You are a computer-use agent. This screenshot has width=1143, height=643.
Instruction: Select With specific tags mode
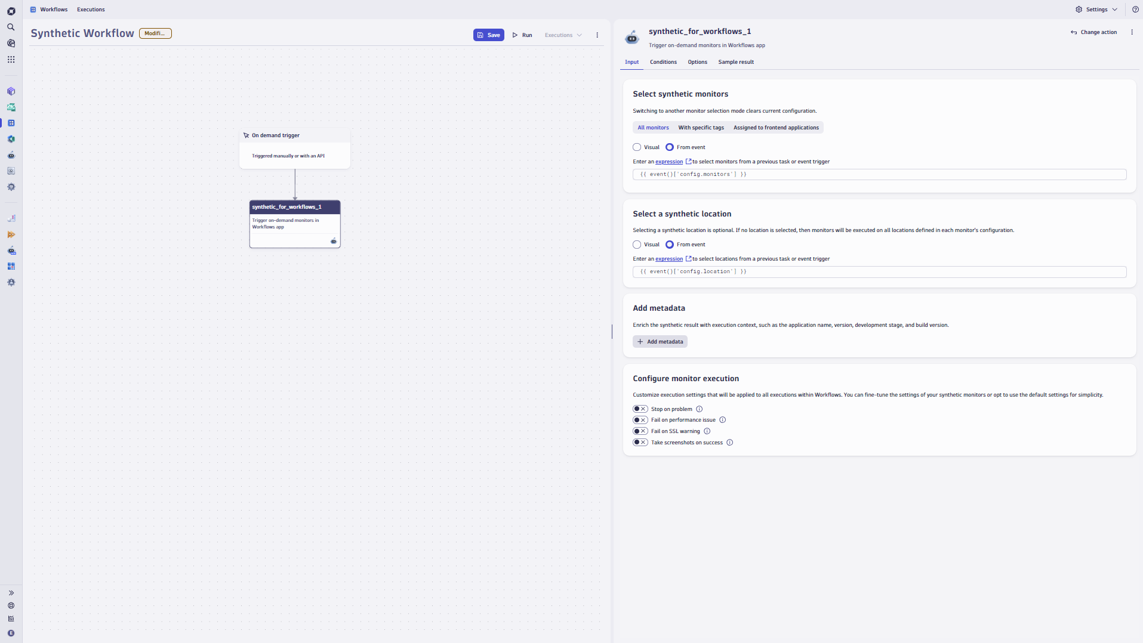701,128
